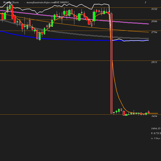161x161 pixels.
Task: Click the 1484.15 closing price value
Action: tap(156, 128)
